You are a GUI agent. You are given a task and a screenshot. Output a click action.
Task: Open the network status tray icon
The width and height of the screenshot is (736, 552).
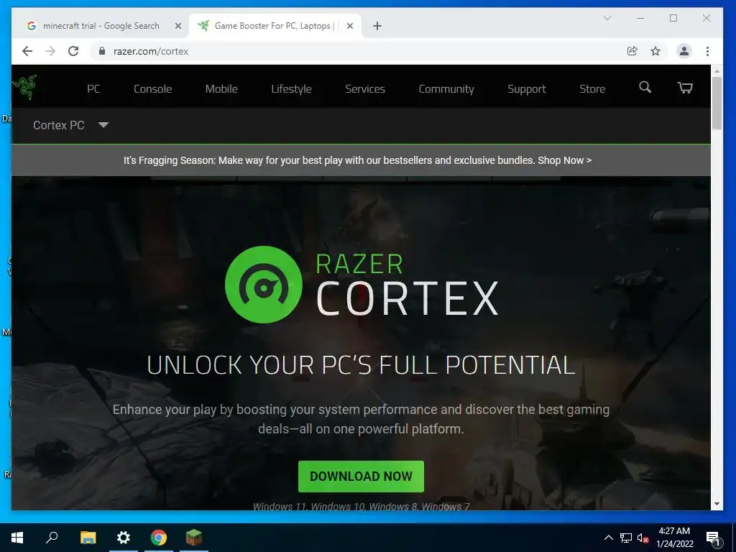pos(626,538)
